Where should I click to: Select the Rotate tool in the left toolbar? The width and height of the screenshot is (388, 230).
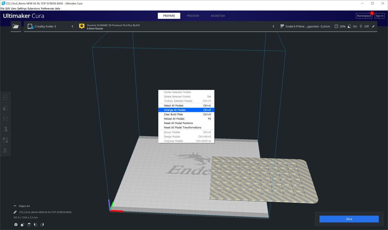tap(5, 119)
